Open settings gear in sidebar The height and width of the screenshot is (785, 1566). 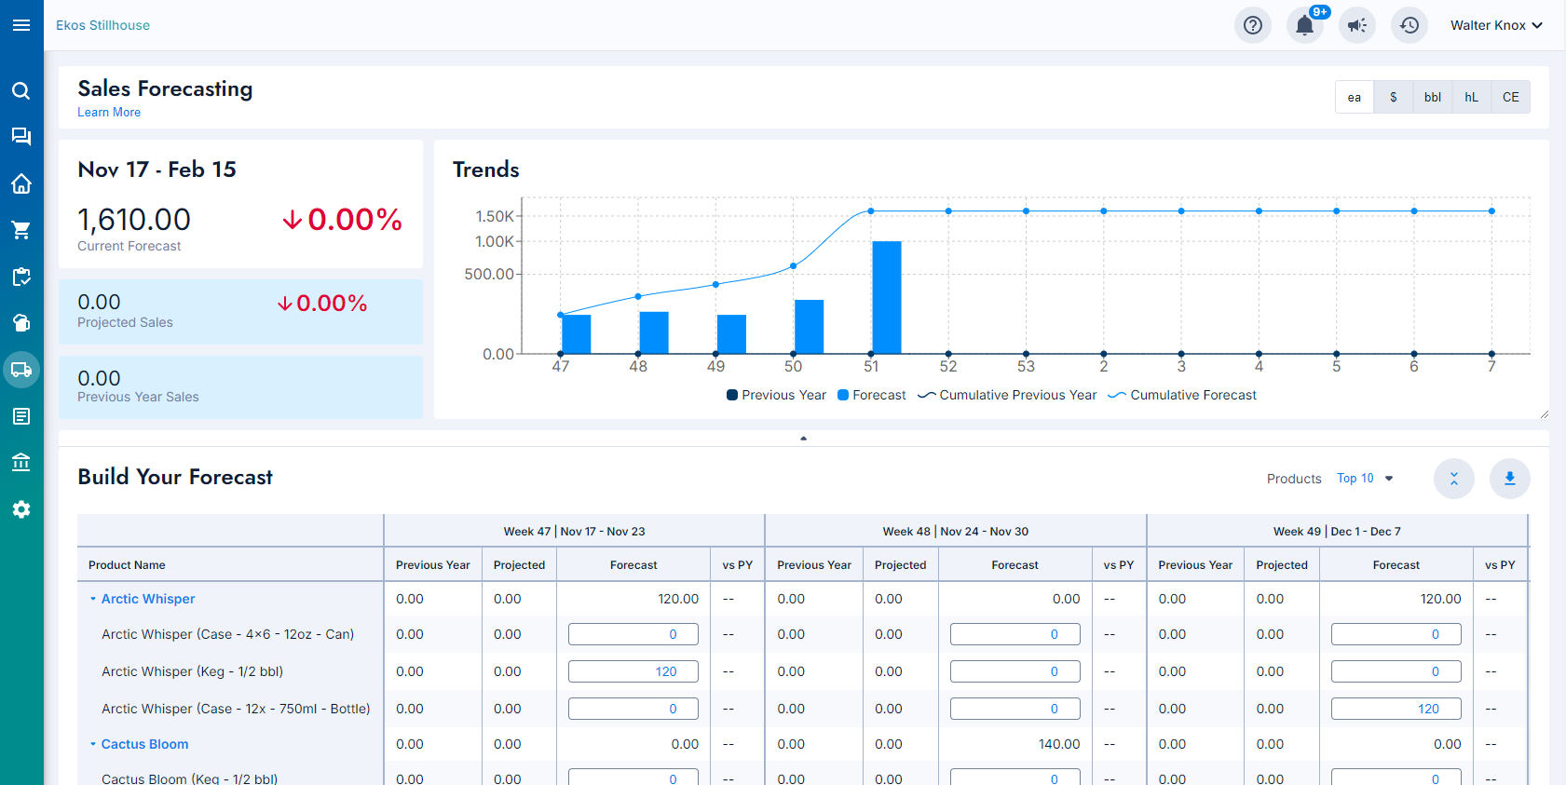pos(21,509)
